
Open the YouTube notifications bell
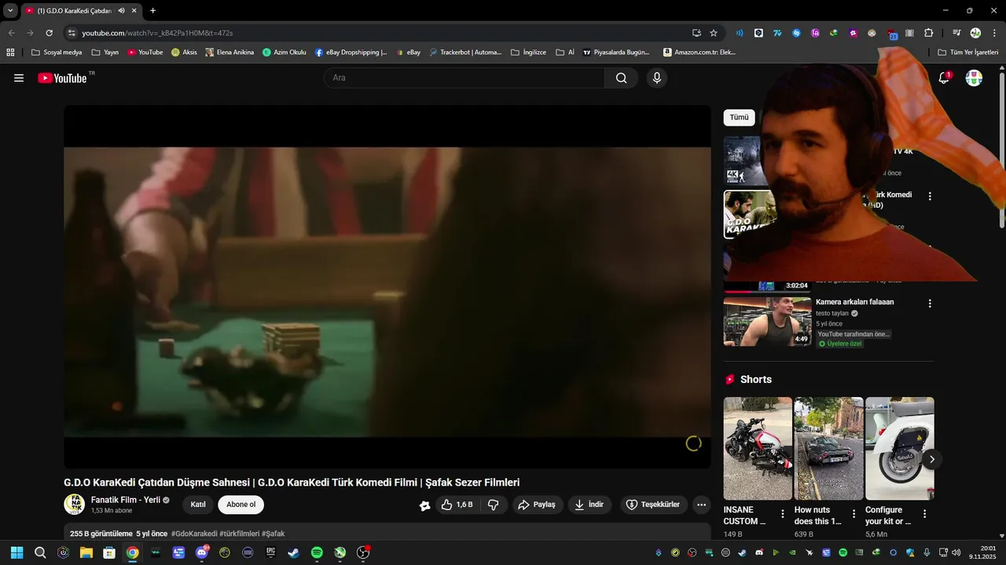(944, 78)
